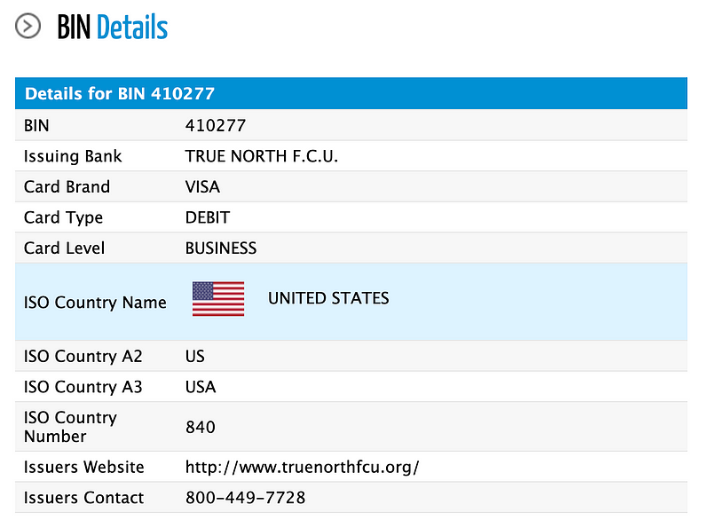
Task: Select the USA country A3 code
Action: pyautogui.click(x=201, y=387)
